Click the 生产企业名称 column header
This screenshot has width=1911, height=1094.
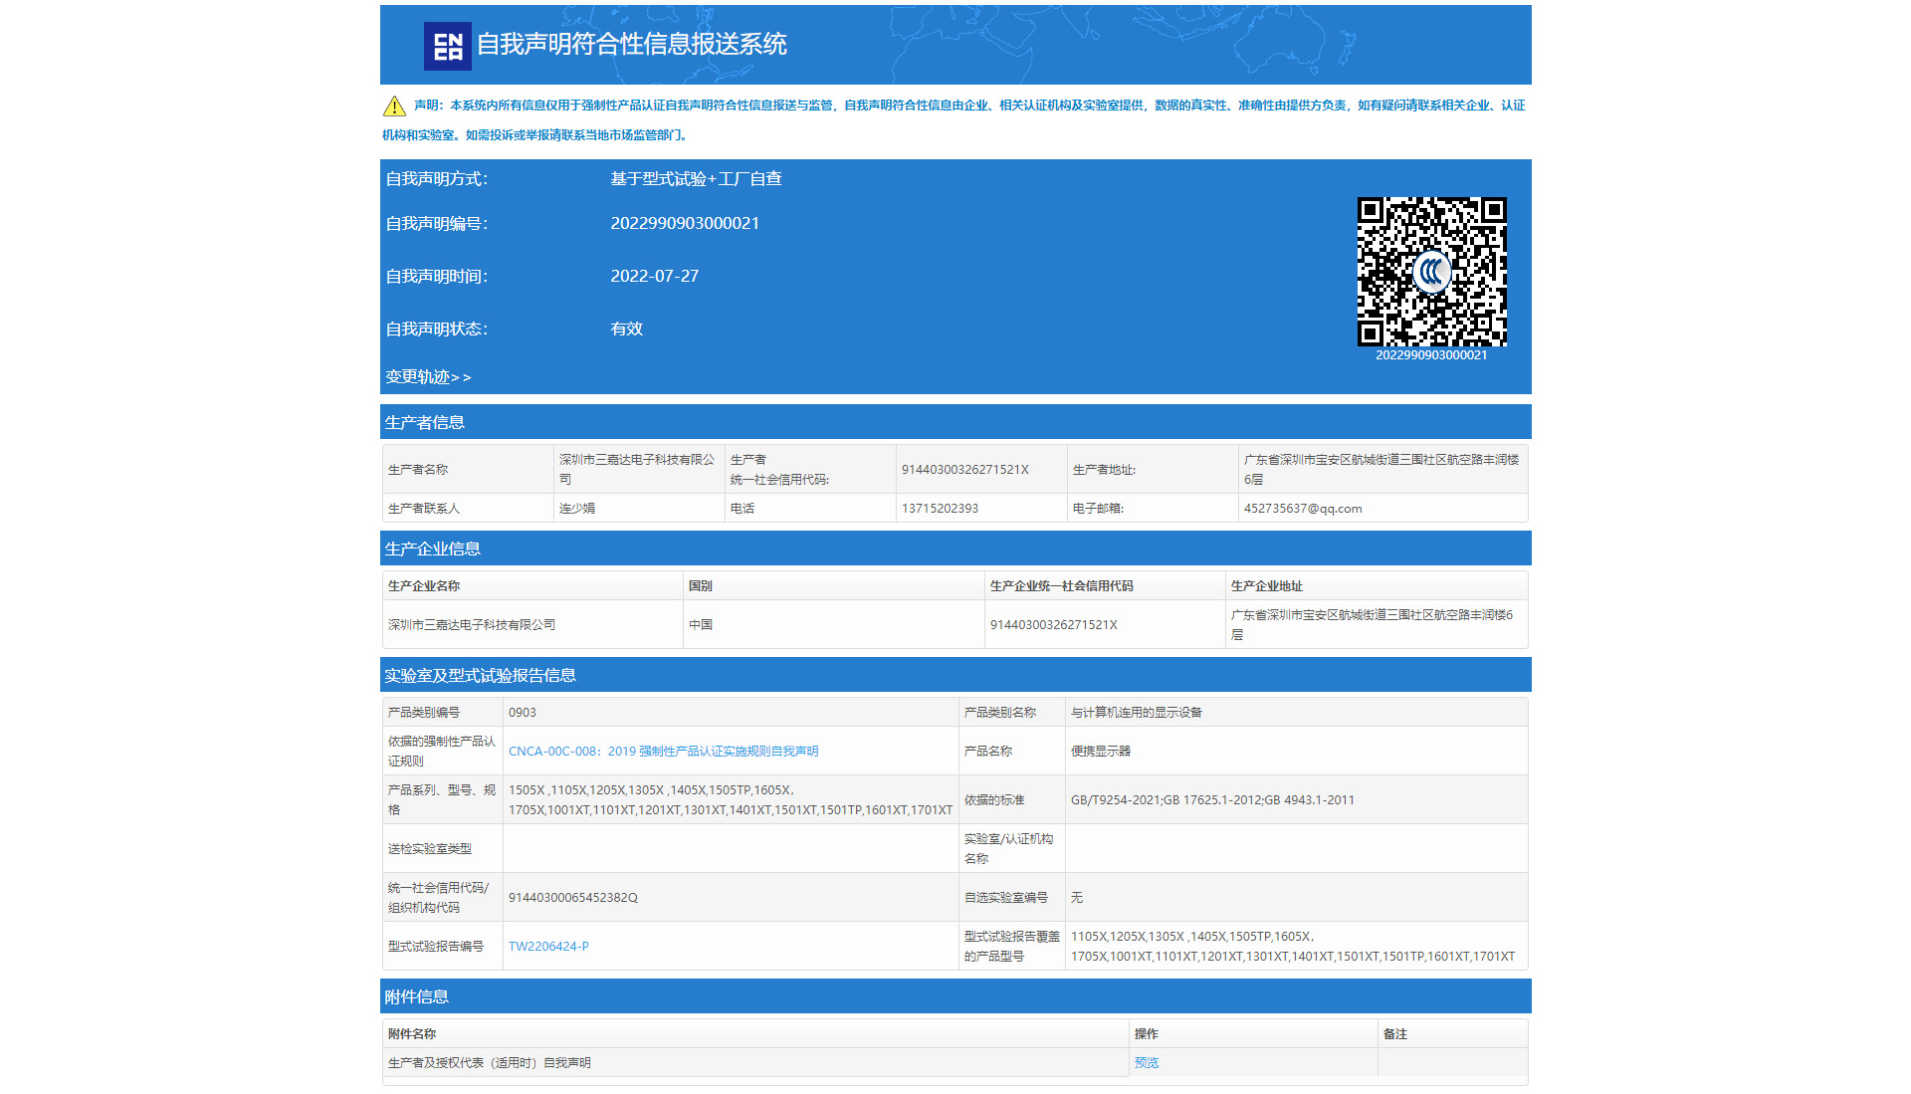[424, 586]
